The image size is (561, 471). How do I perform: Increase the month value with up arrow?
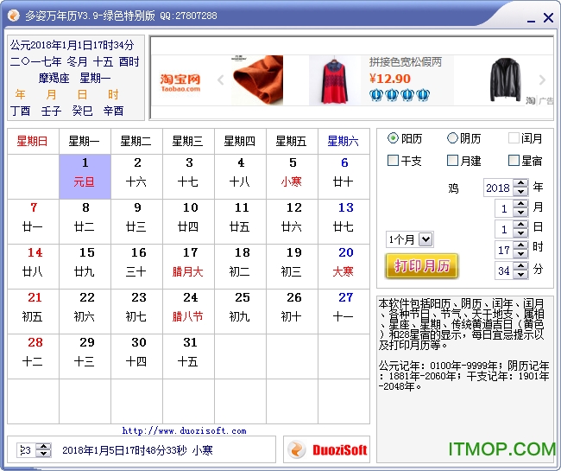520,204
